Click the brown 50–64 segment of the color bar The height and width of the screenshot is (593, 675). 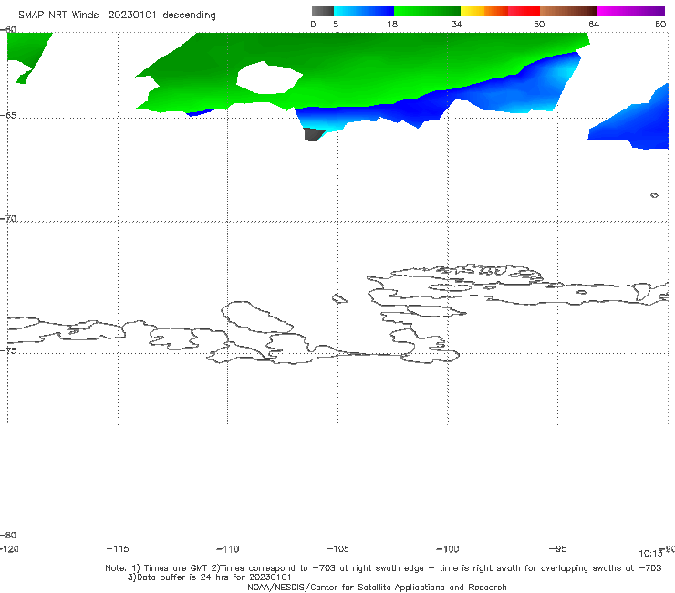click(x=568, y=11)
